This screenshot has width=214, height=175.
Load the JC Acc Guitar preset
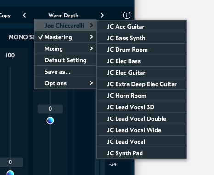click(x=142, y=26)
